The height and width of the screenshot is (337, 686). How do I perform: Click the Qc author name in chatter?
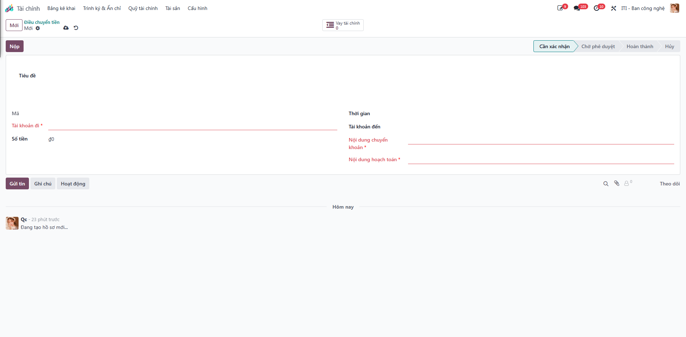pyautogui.click(x=24, y=219)
